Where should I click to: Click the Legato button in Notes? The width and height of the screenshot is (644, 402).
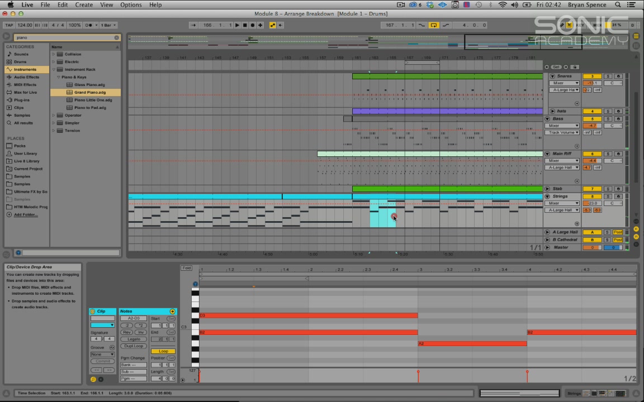coord(134,339)
